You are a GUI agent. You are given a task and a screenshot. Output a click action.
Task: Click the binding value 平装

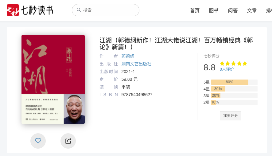[126, 87]
